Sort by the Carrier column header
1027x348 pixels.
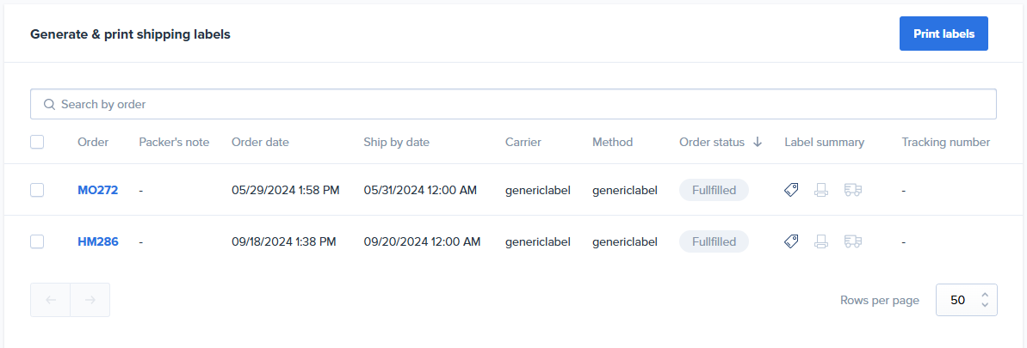[x=523, y=142]
